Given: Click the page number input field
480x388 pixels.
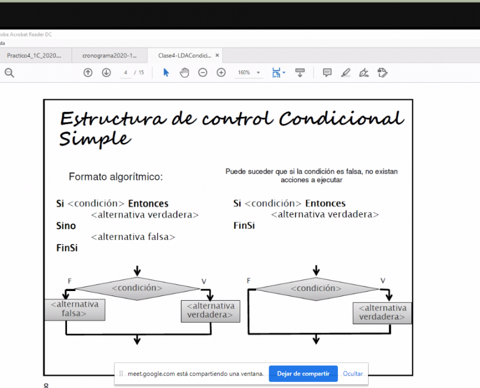Looking at the screenshot, I should (125, 73).
